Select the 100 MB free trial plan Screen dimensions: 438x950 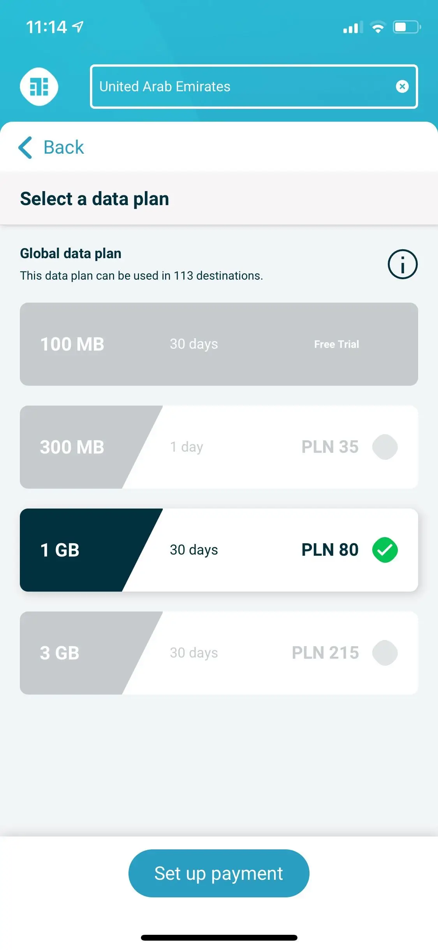219,344
